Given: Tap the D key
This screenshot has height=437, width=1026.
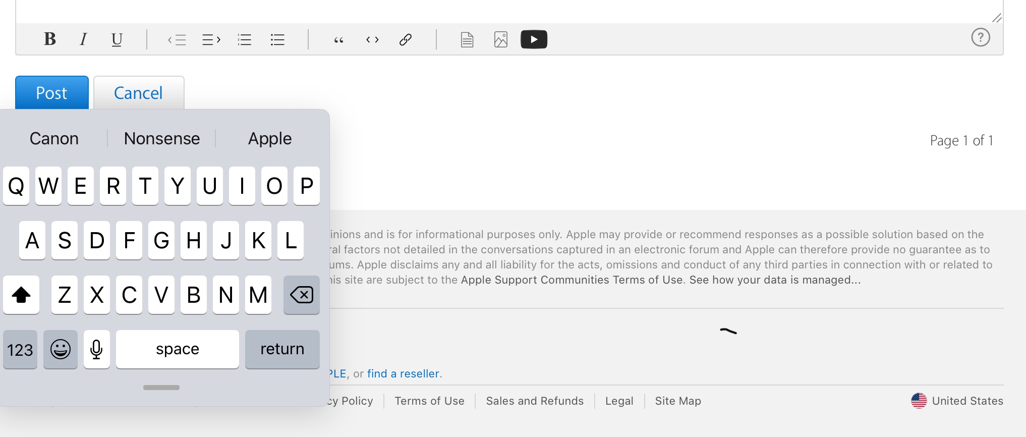Looking at the screenshot, I should click(97, 240).
